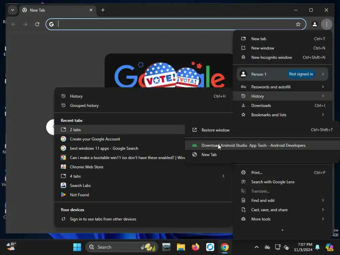Bookmark this page with the star icon
Image resolution: width=340 pixels, height=255 pixels.
[298, 24]
